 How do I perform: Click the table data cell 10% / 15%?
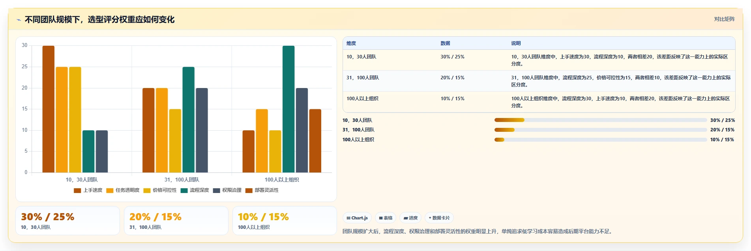pyautogui.click(x=452, y=99)
